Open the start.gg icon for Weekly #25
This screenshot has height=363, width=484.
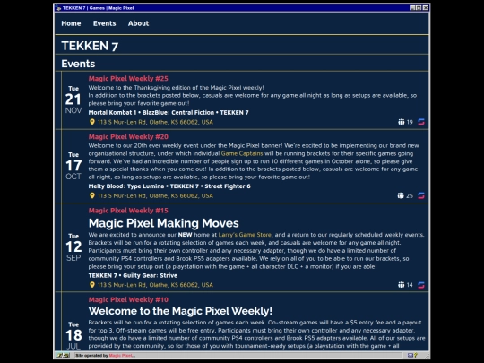tap(421, 122)
